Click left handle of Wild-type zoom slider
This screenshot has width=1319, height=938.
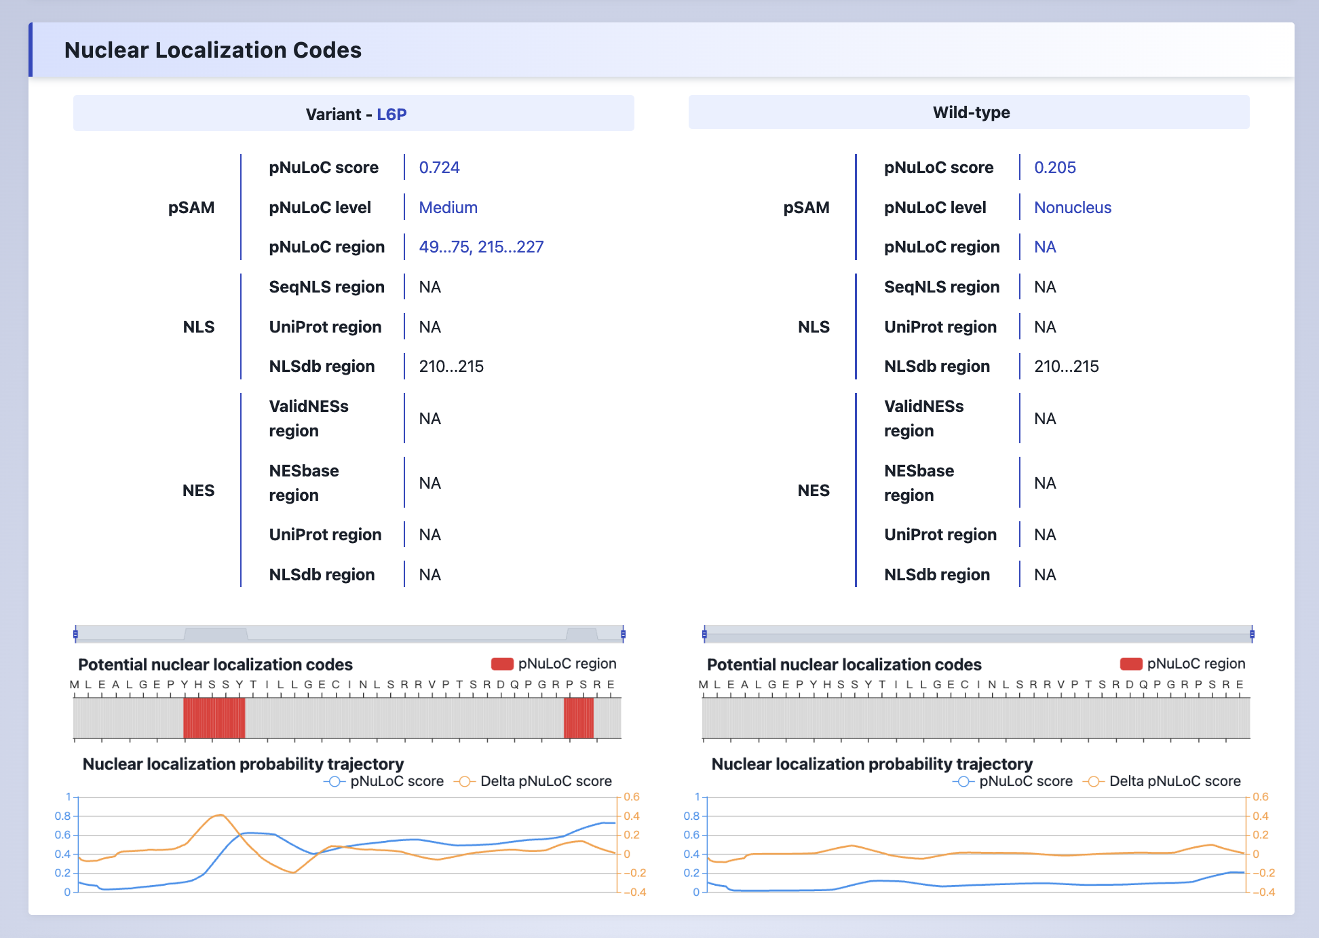704,635
